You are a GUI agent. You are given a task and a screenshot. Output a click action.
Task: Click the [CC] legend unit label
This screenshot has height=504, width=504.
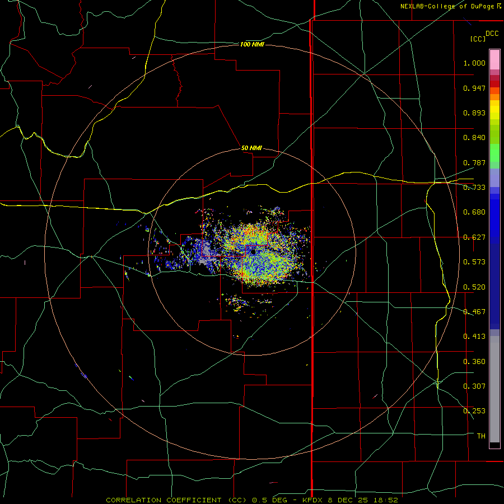[x=478, y=39]
